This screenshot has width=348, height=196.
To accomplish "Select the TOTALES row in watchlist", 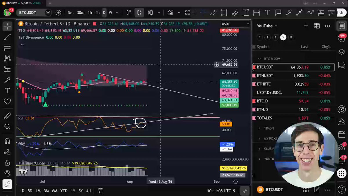I will pos(293,118).
